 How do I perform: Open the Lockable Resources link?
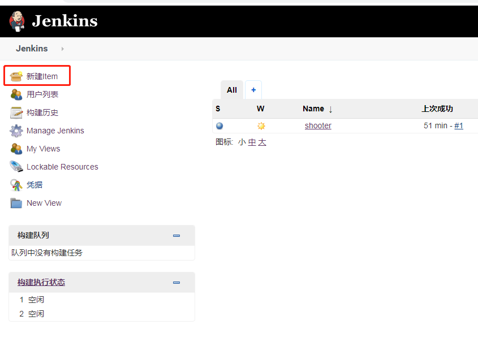[62, 167]
